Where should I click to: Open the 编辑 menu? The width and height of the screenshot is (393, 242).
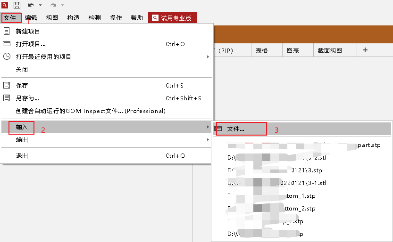coord(31,18)
